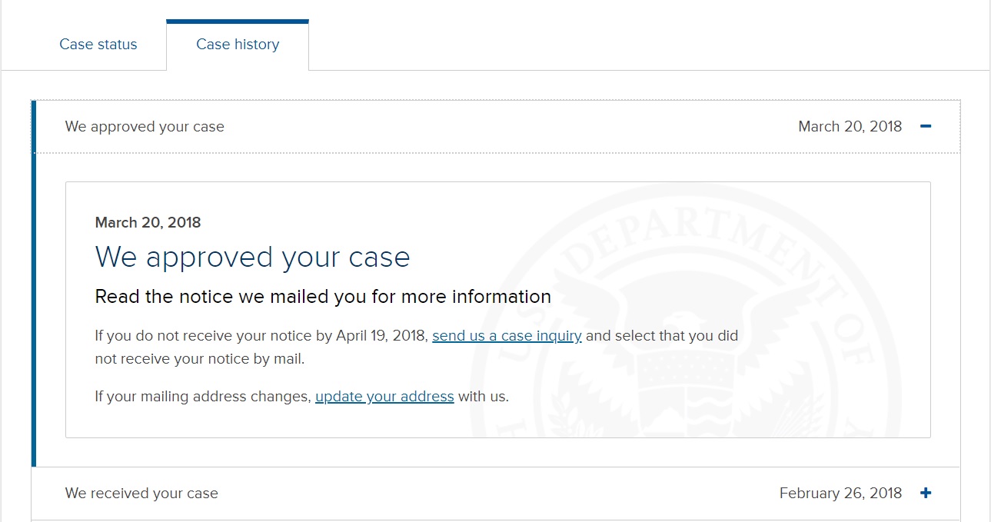Select the large 'We approved your case' heading
This screenshot has width=991, height=522.
point(253,257)
